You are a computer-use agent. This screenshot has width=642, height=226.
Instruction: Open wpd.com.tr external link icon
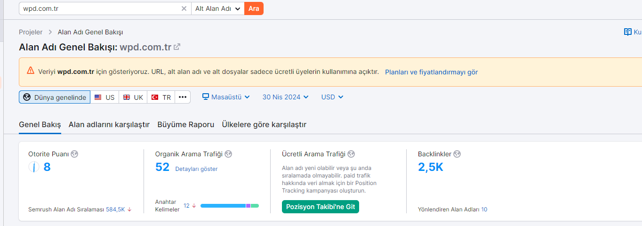(177, 47)
